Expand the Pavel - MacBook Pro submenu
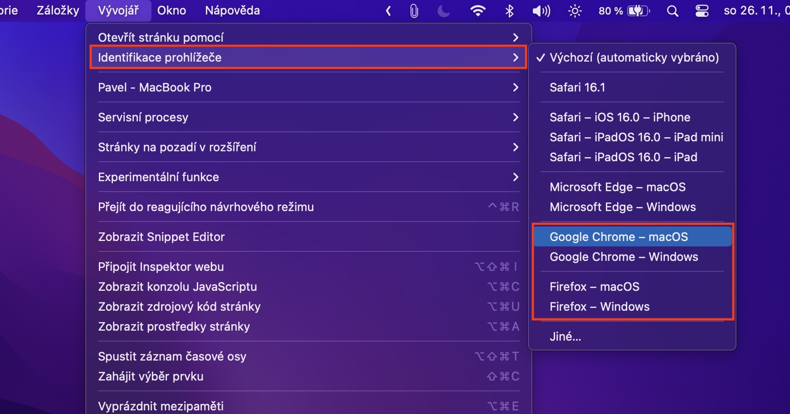 (308, 87)
